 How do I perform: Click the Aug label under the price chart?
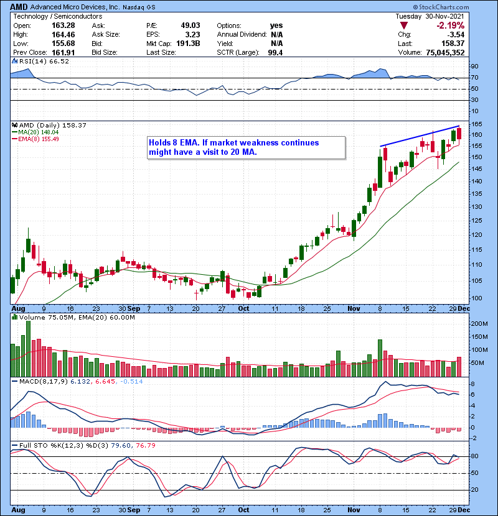coord(18,308)
